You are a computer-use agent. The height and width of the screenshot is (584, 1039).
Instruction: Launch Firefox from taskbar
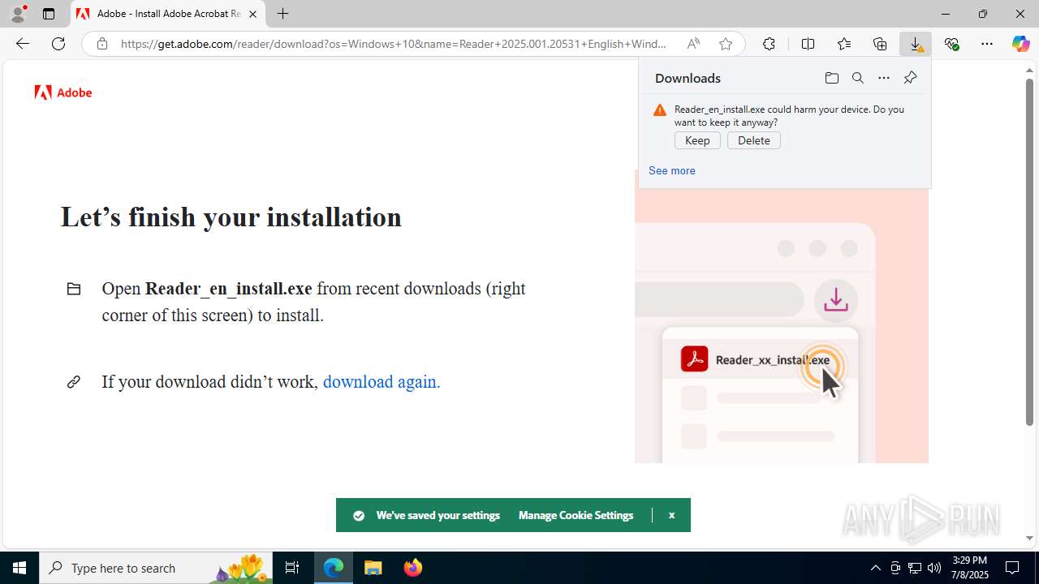click(412, 568)
